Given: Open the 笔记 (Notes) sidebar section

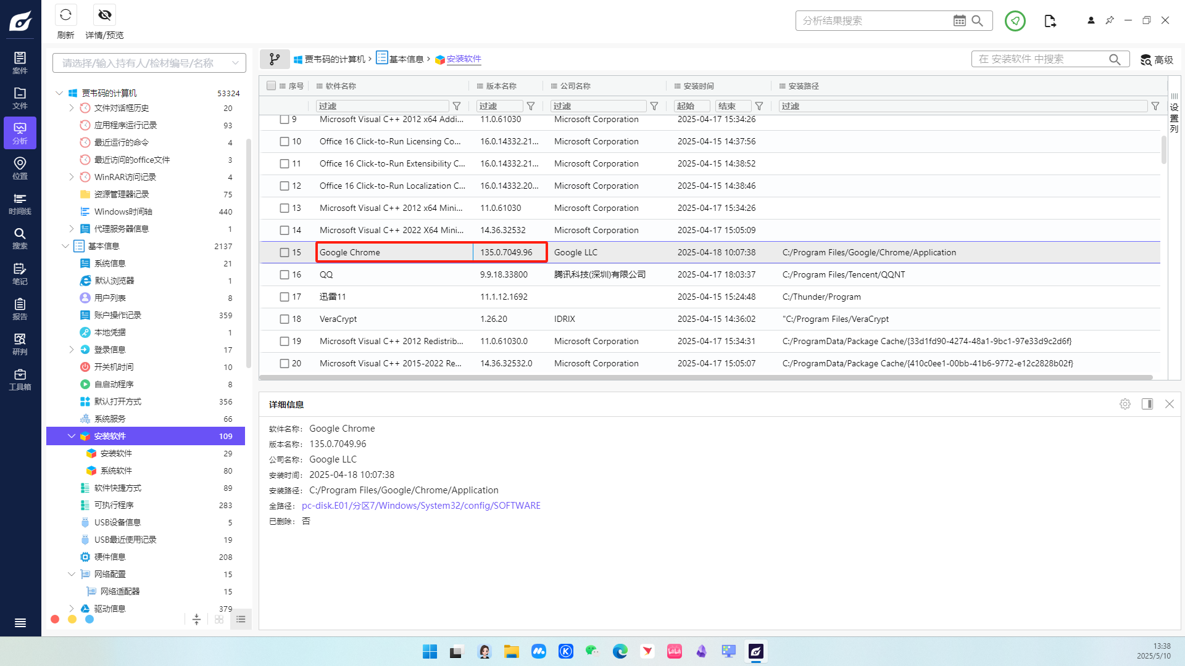Looking at the screenshot, I should click(x=20, y=274).
